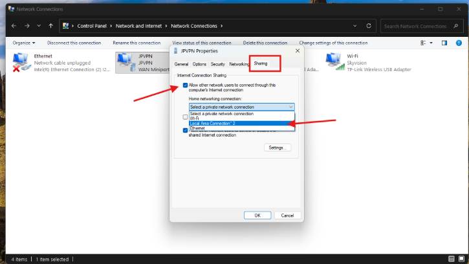The width and height of the screenshot is (469, 264).
Task: Uncheck Allow other network users to connect
Action: (185, 85)
